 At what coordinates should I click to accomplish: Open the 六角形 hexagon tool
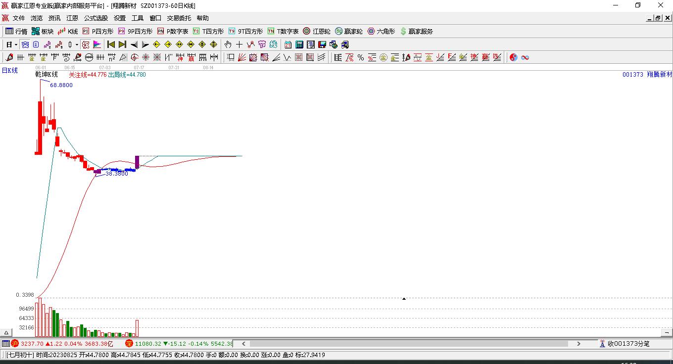(381, 31)
